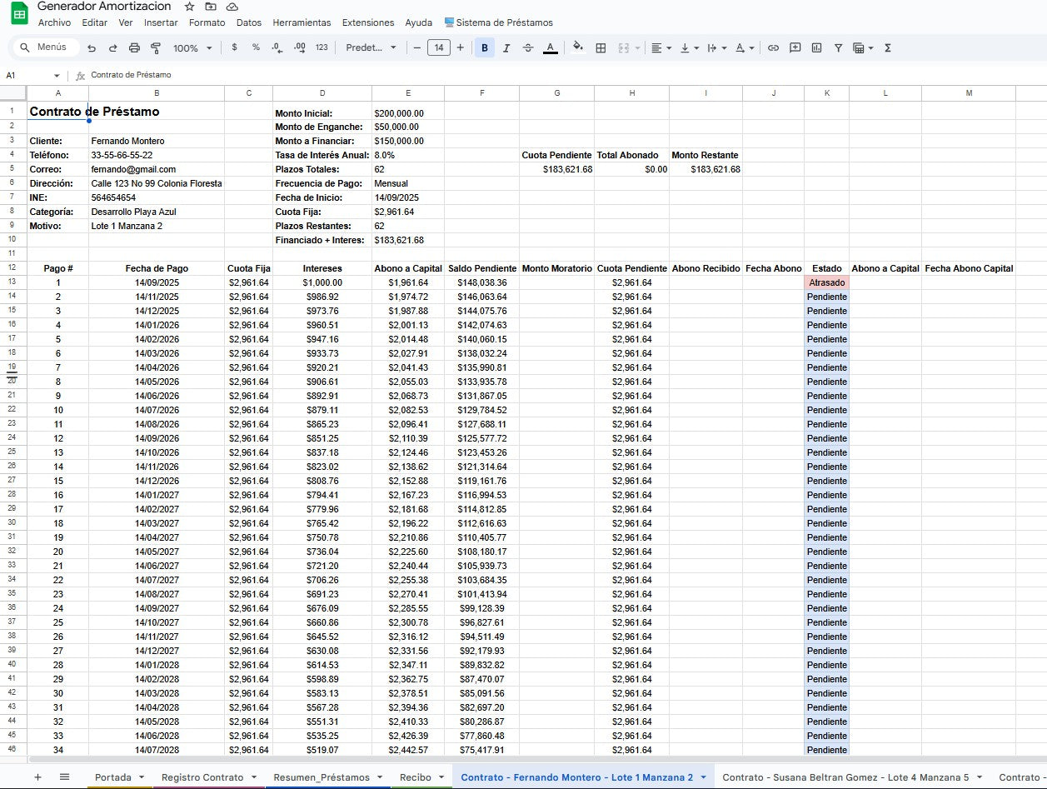Toggle strikethrough formatting

(528, 47)
